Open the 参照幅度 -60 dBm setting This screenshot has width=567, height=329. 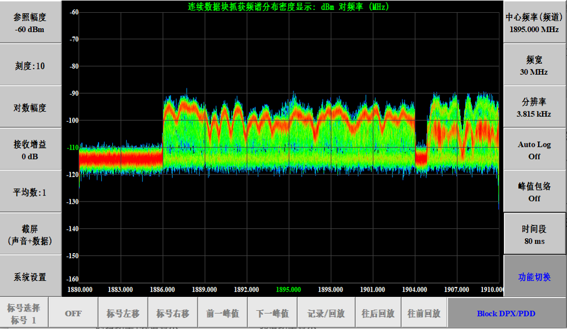point(30,22)
